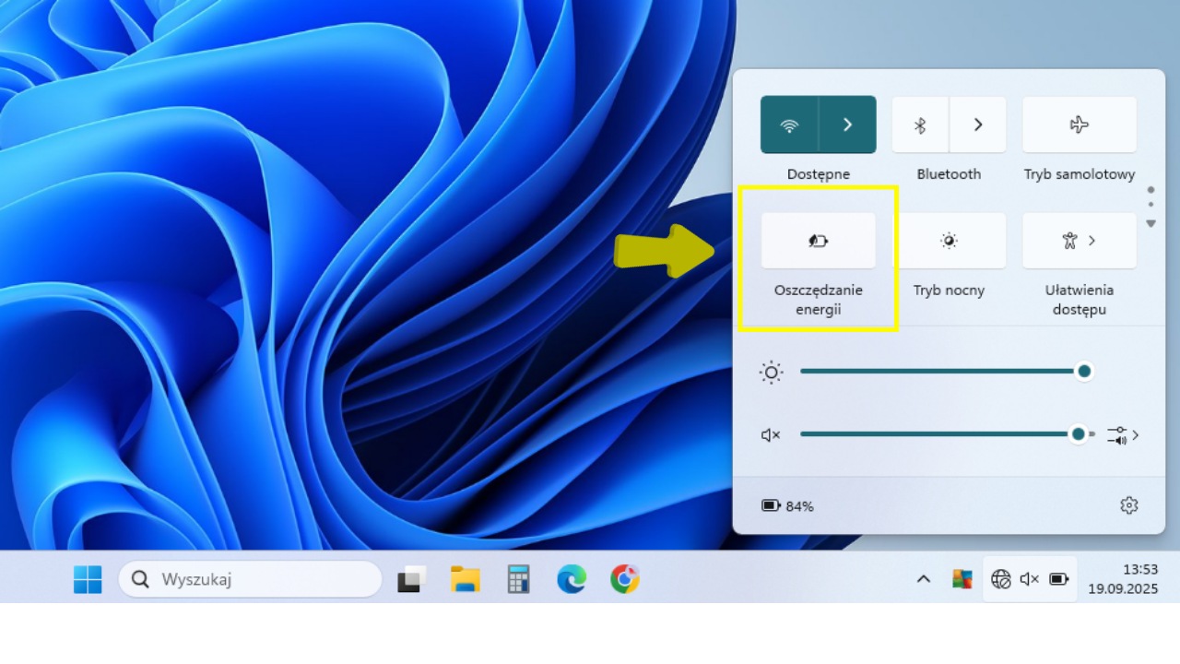Launch Calculator from the taskbar
1180x664 pixels.
click(519, 579)
